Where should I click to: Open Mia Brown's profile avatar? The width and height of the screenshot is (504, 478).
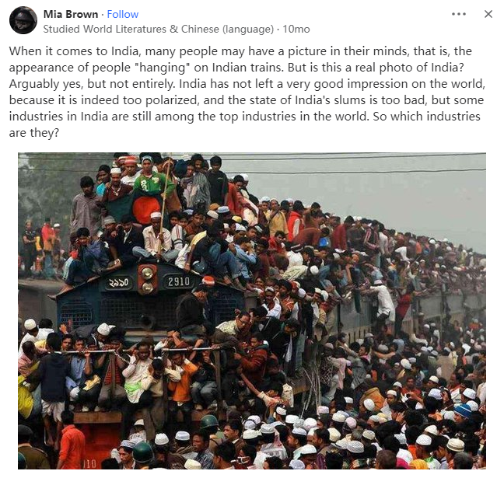(23, 20)
